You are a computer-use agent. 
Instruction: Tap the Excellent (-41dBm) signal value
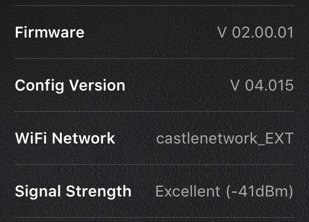[x=225, y=191]
